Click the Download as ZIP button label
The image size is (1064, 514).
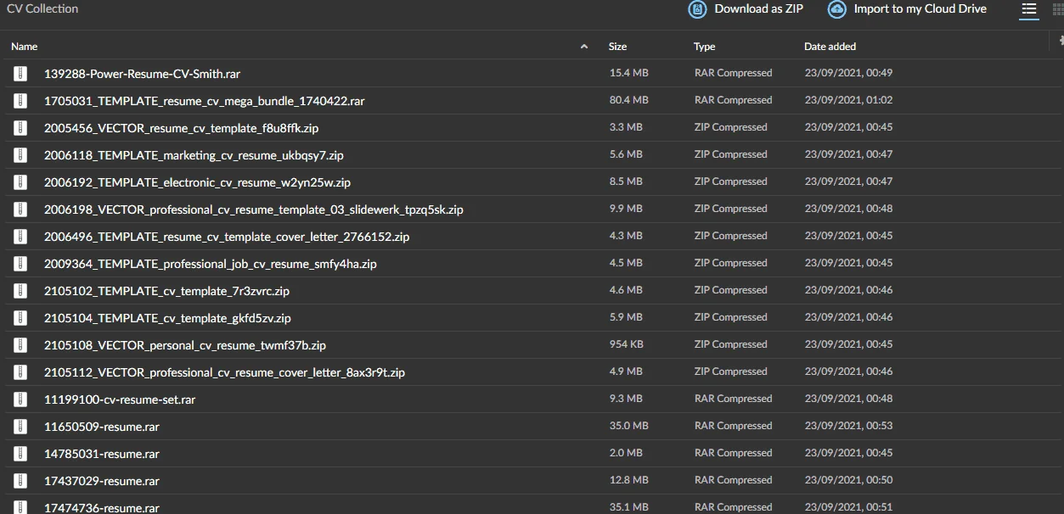pyautogui.click(x=758, y=8)
